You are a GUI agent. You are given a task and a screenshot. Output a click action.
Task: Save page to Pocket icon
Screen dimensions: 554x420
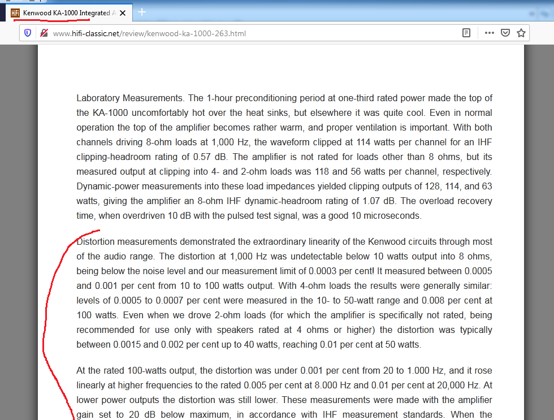click(x=505, y=33)
